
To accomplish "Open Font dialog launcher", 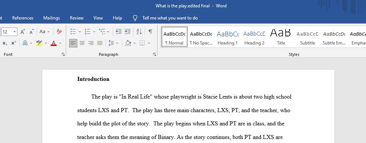I will click(x=63, y=54).
